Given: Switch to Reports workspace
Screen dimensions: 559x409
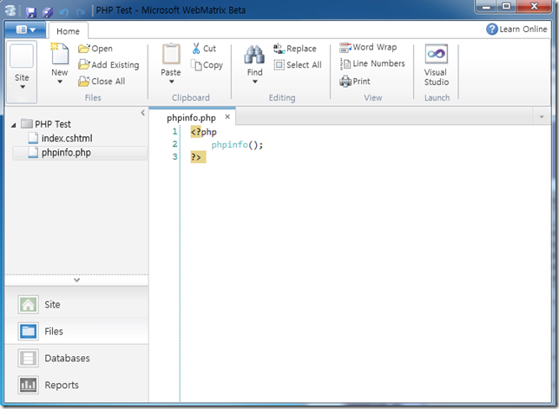Looking at the screenshot, I should pos(76,385).
